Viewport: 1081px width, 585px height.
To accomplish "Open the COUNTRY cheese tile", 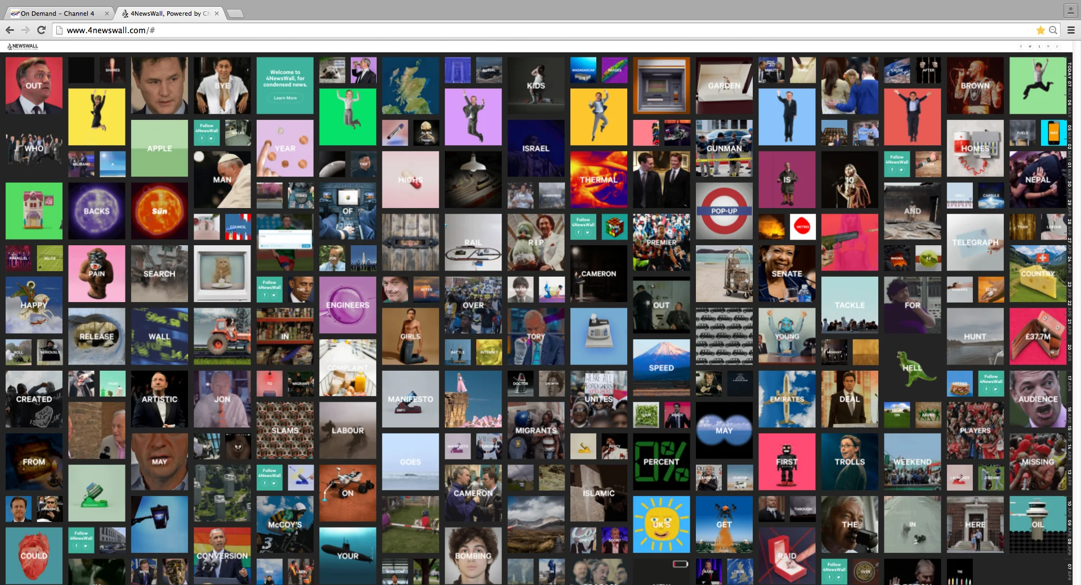I will [1038, 273].
